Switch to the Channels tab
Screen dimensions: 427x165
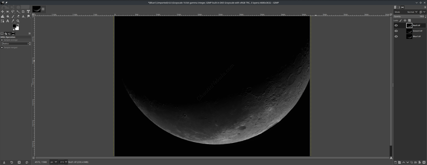click(x=399, y=7)
